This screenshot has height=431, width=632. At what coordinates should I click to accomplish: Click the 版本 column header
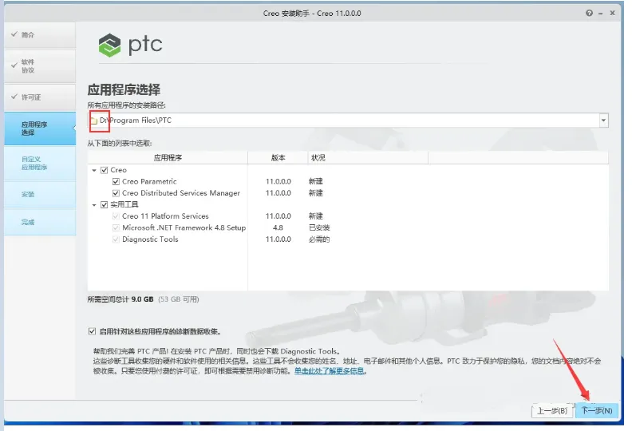click(x=278, y=158)
